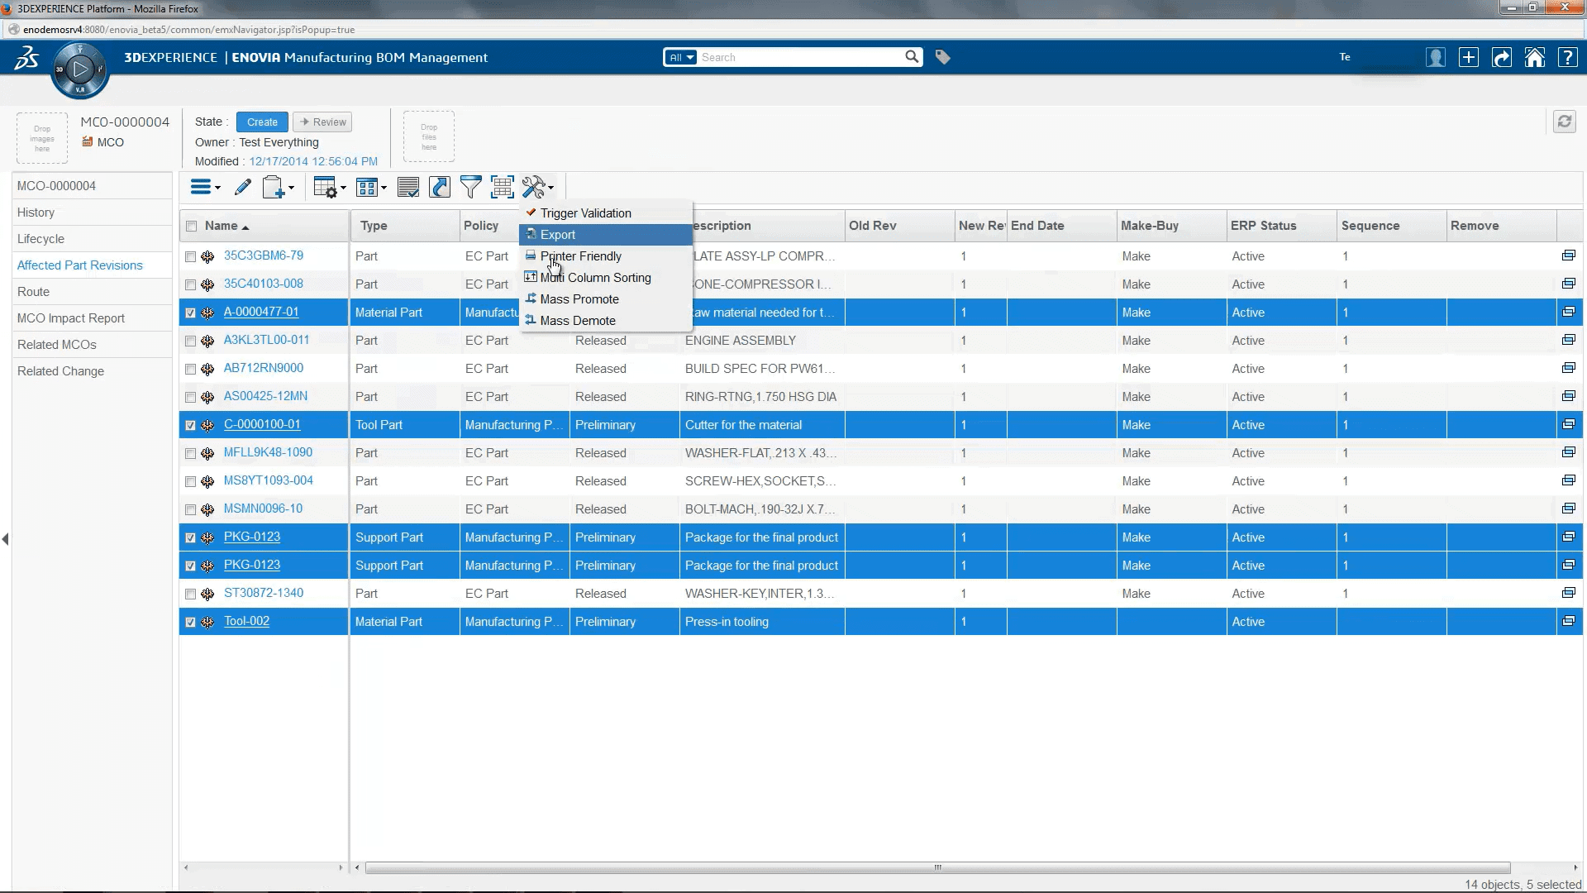The image size is (1587, 893).
Task: Go to home via house icon
Action: coord(1535,57)
